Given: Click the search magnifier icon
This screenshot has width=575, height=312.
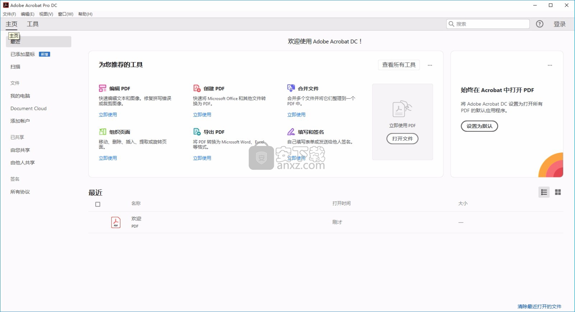Looking at the screenshot, I should 451,24.
